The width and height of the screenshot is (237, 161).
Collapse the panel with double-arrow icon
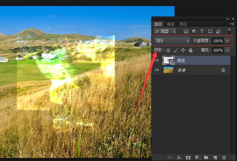tap(228, 19)
